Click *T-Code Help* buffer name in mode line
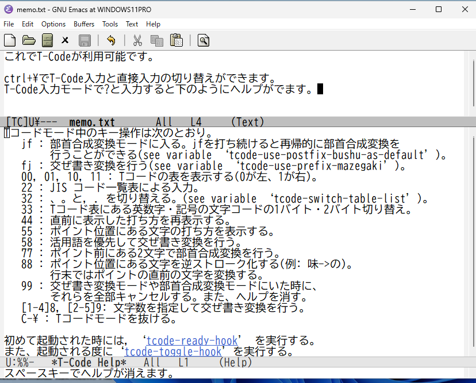The image size is (476, 383). [x=89, y=362]
